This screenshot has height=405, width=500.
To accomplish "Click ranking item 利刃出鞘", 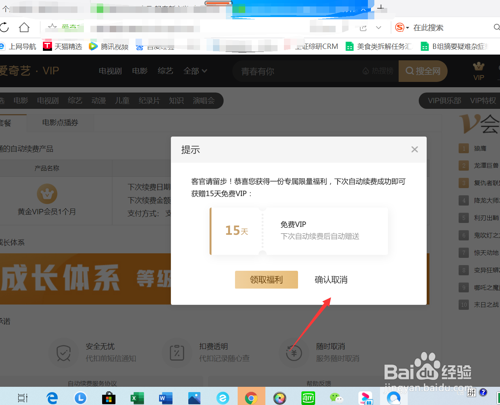I will pyautogui.click(x=486, y=218).
